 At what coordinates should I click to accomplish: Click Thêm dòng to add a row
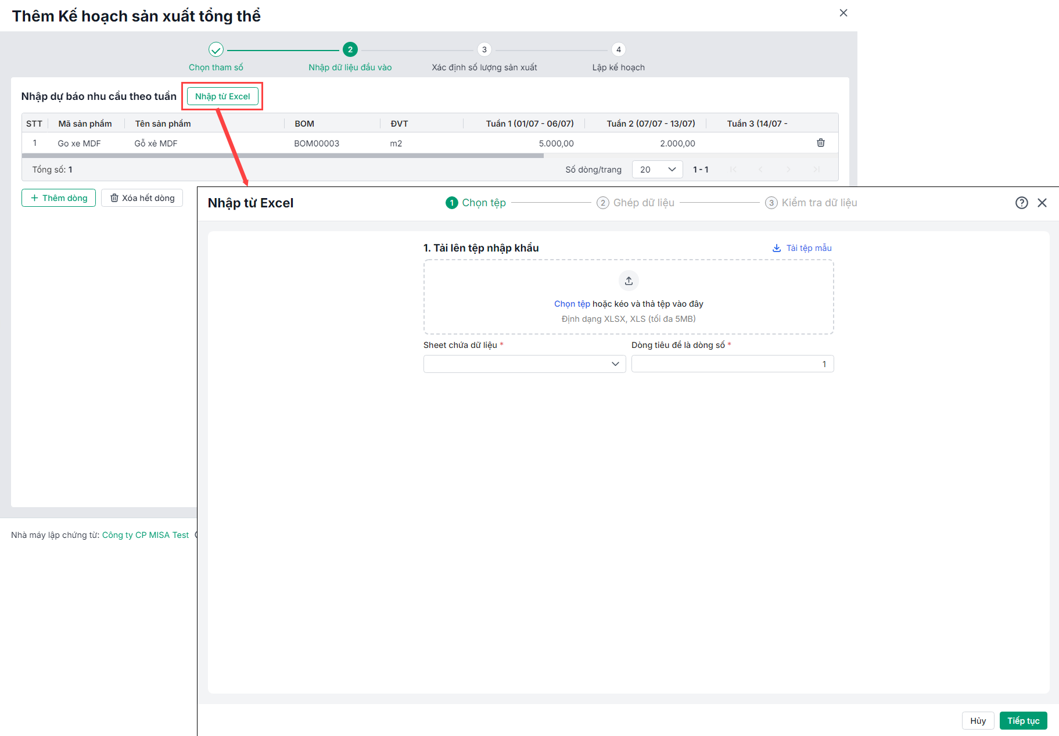(x=59, y=198)
